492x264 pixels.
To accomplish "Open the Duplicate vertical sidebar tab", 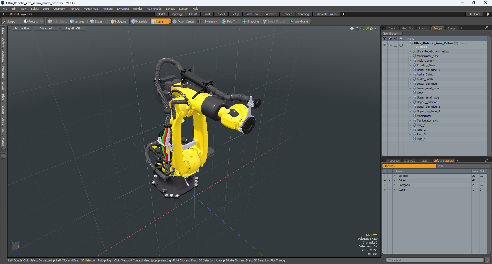I will pos(3,57).
